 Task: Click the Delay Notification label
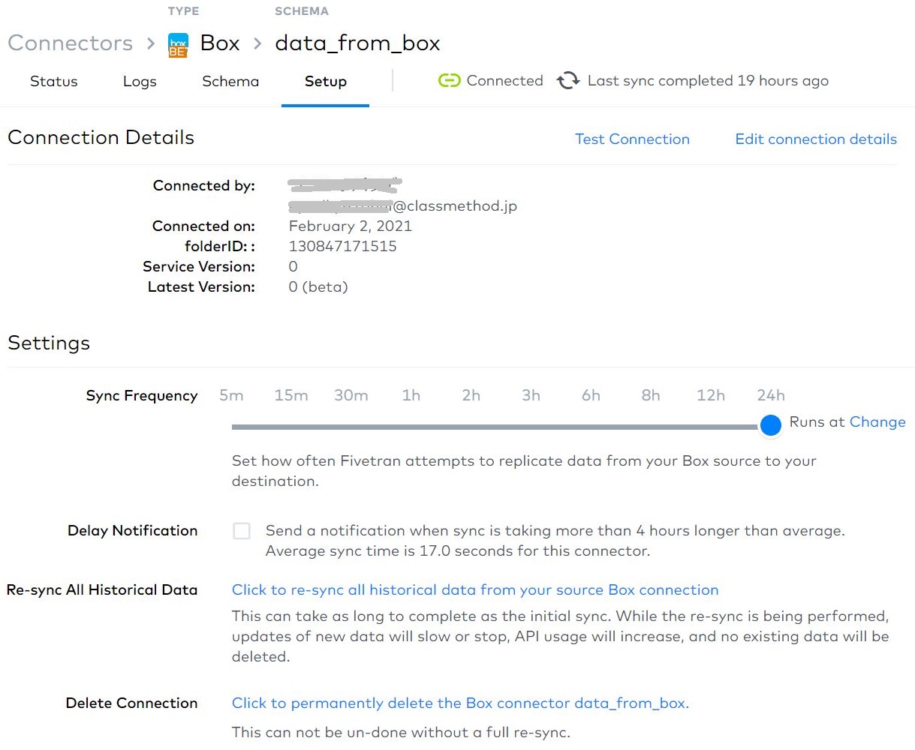point(133,531)
